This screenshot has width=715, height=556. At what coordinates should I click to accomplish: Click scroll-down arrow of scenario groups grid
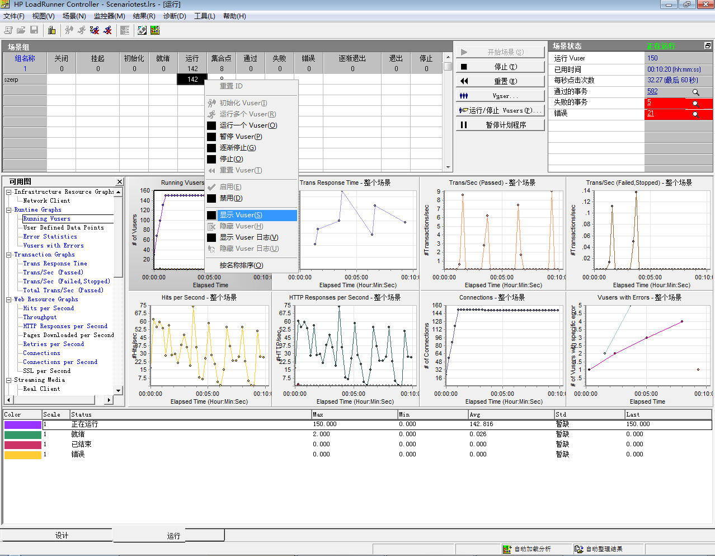[448, 167]
